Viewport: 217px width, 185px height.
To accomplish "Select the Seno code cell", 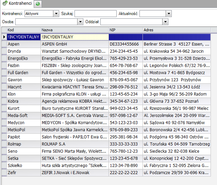I will coord(23,151).
